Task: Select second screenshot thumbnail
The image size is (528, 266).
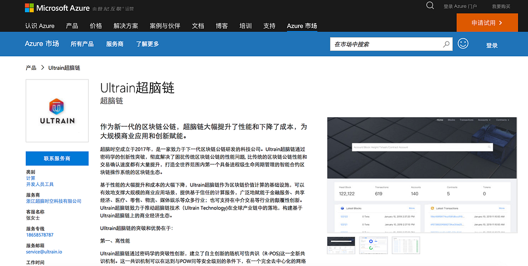Action: 374,245
